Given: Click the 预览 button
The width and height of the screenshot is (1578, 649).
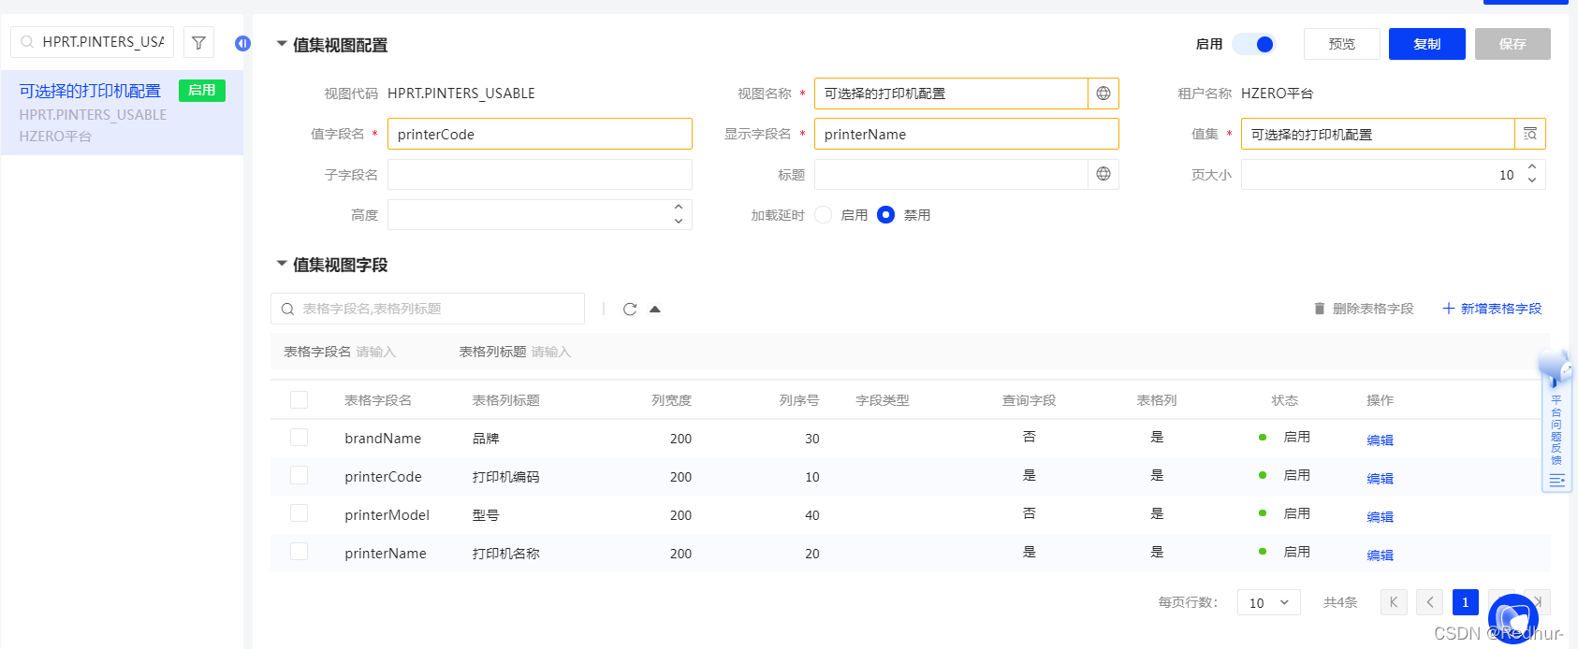Looking at the screenshot, I should tap(1342, 44).
